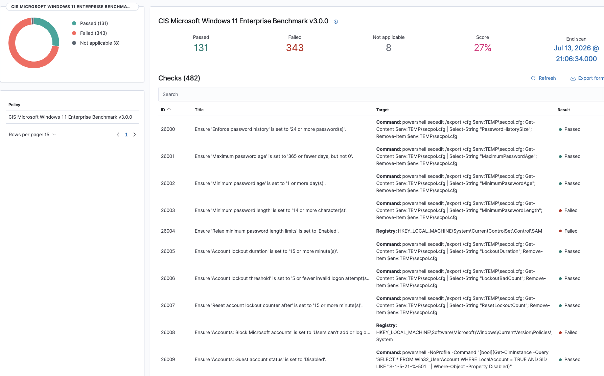
Task: Click the Refresh icon above checks table
Action: tap(533, 78)
